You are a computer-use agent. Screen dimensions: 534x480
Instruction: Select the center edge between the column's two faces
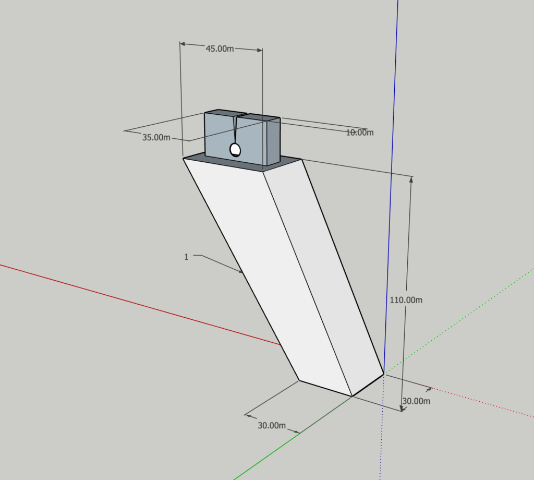307,282
